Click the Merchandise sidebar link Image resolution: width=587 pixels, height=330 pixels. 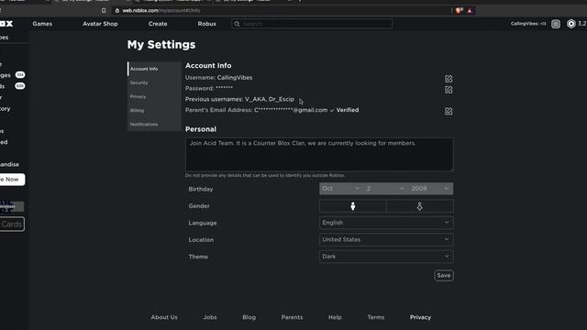coord(9,164)
